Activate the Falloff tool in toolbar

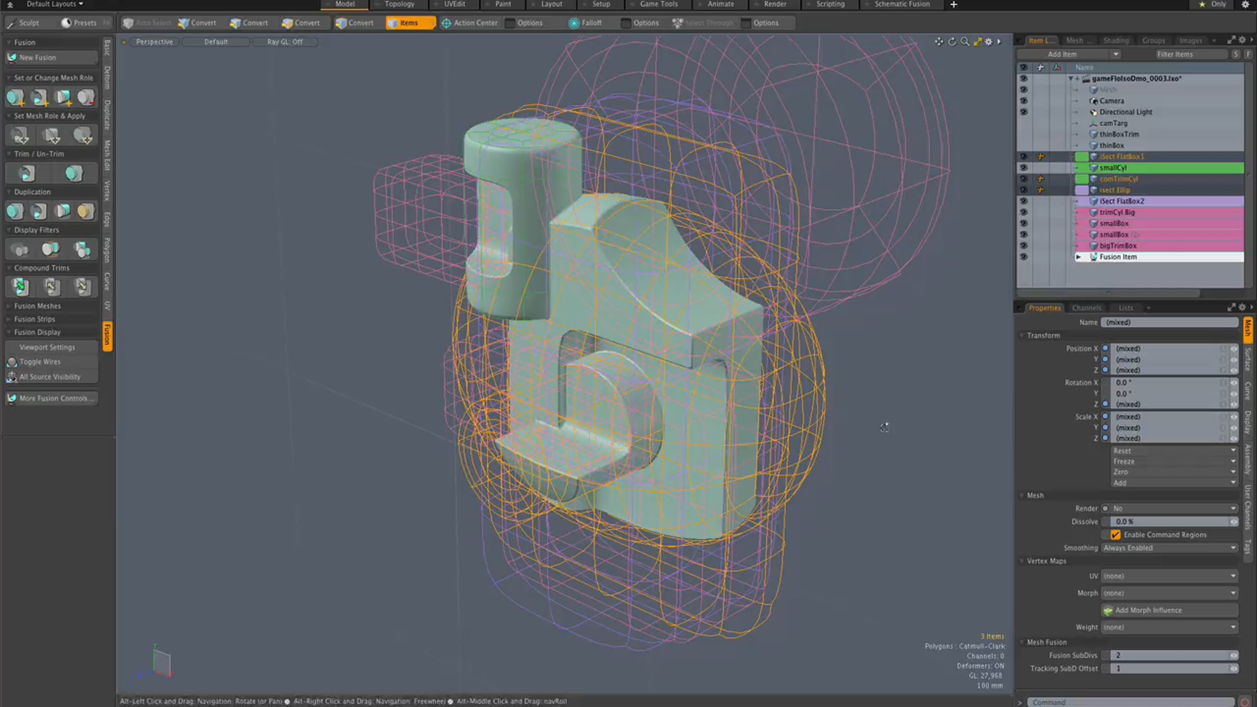586,23
